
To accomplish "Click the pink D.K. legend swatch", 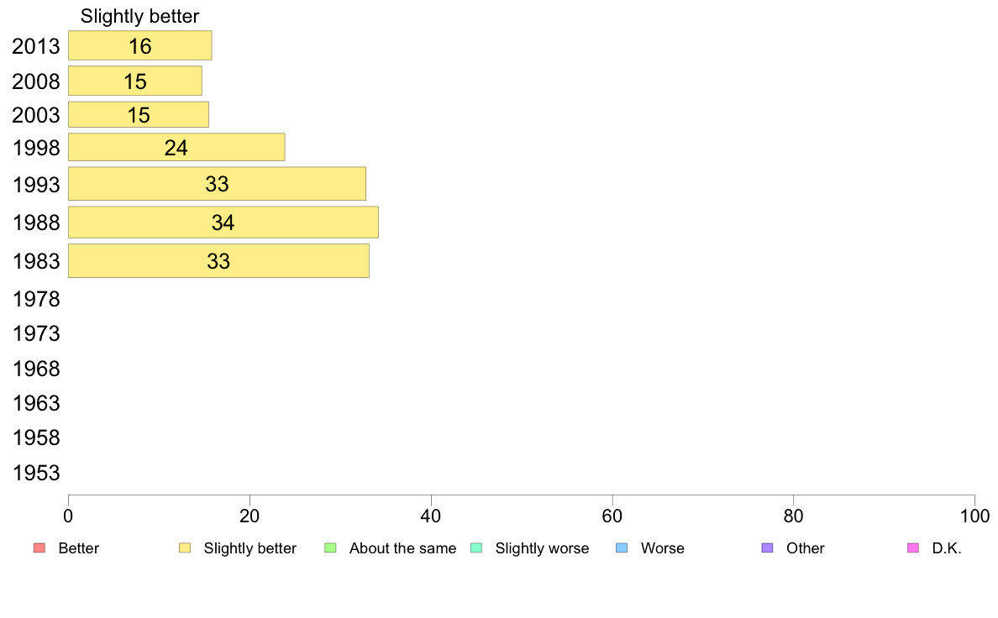I will pos(912,548).
